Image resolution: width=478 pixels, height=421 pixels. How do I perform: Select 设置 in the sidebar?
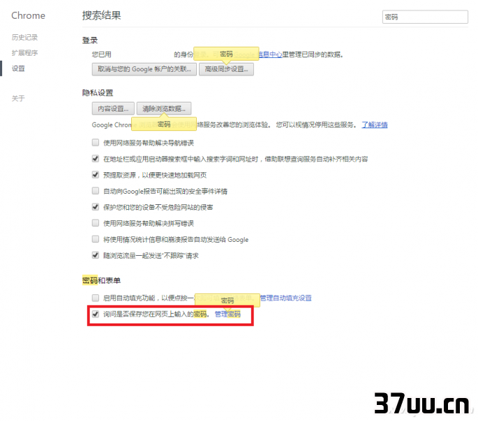point(18,68)
